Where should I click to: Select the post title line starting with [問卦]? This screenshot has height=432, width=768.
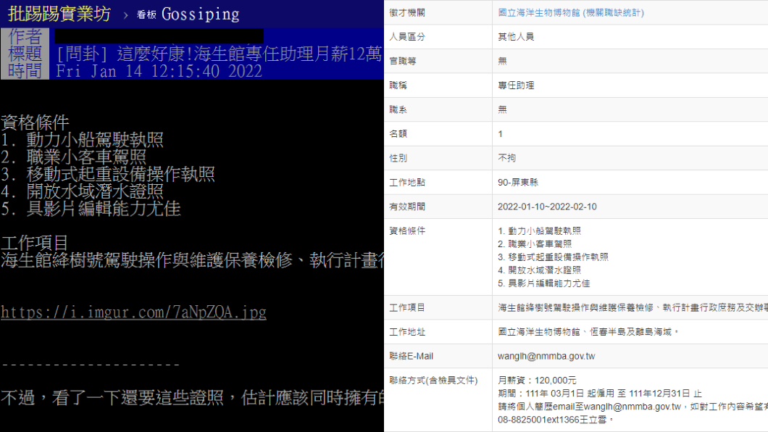tap(219, 54)
